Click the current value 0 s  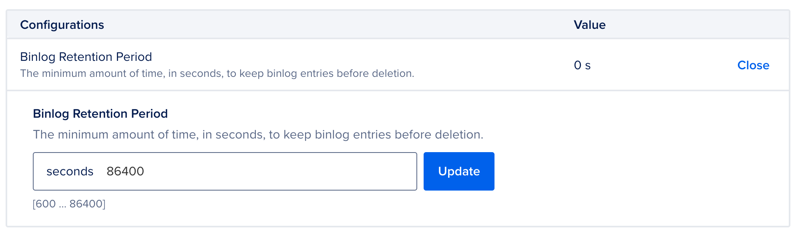(583, 65)
